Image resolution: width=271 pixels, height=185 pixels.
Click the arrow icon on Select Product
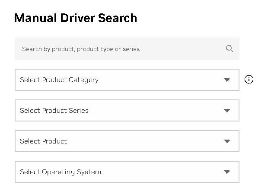(227, 141)
